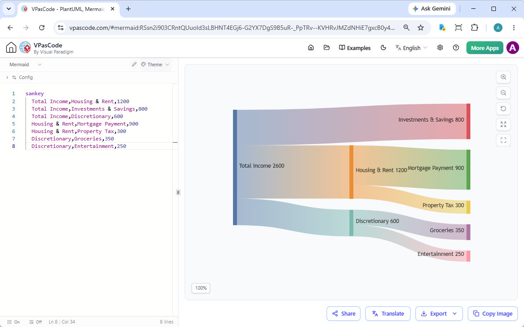The height and width of the screenshot is (327, 524).
Task: Open the folder icon in top navigation
Action: coord(327,48)
